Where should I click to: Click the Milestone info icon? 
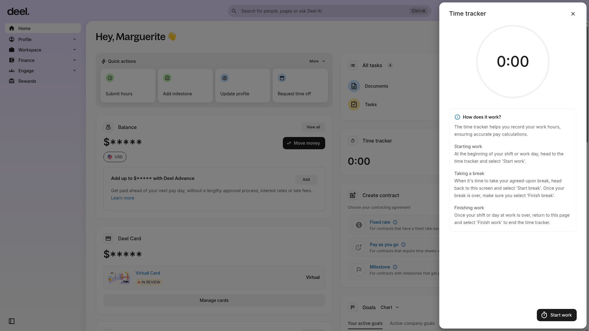point(395,267)
